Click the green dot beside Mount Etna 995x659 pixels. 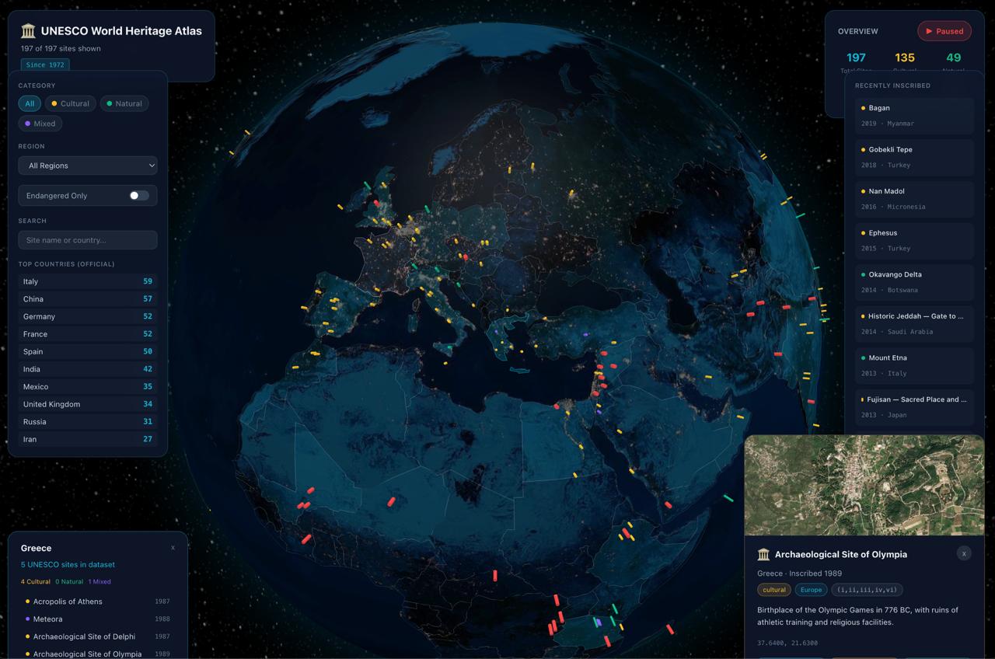coord(863,357)
